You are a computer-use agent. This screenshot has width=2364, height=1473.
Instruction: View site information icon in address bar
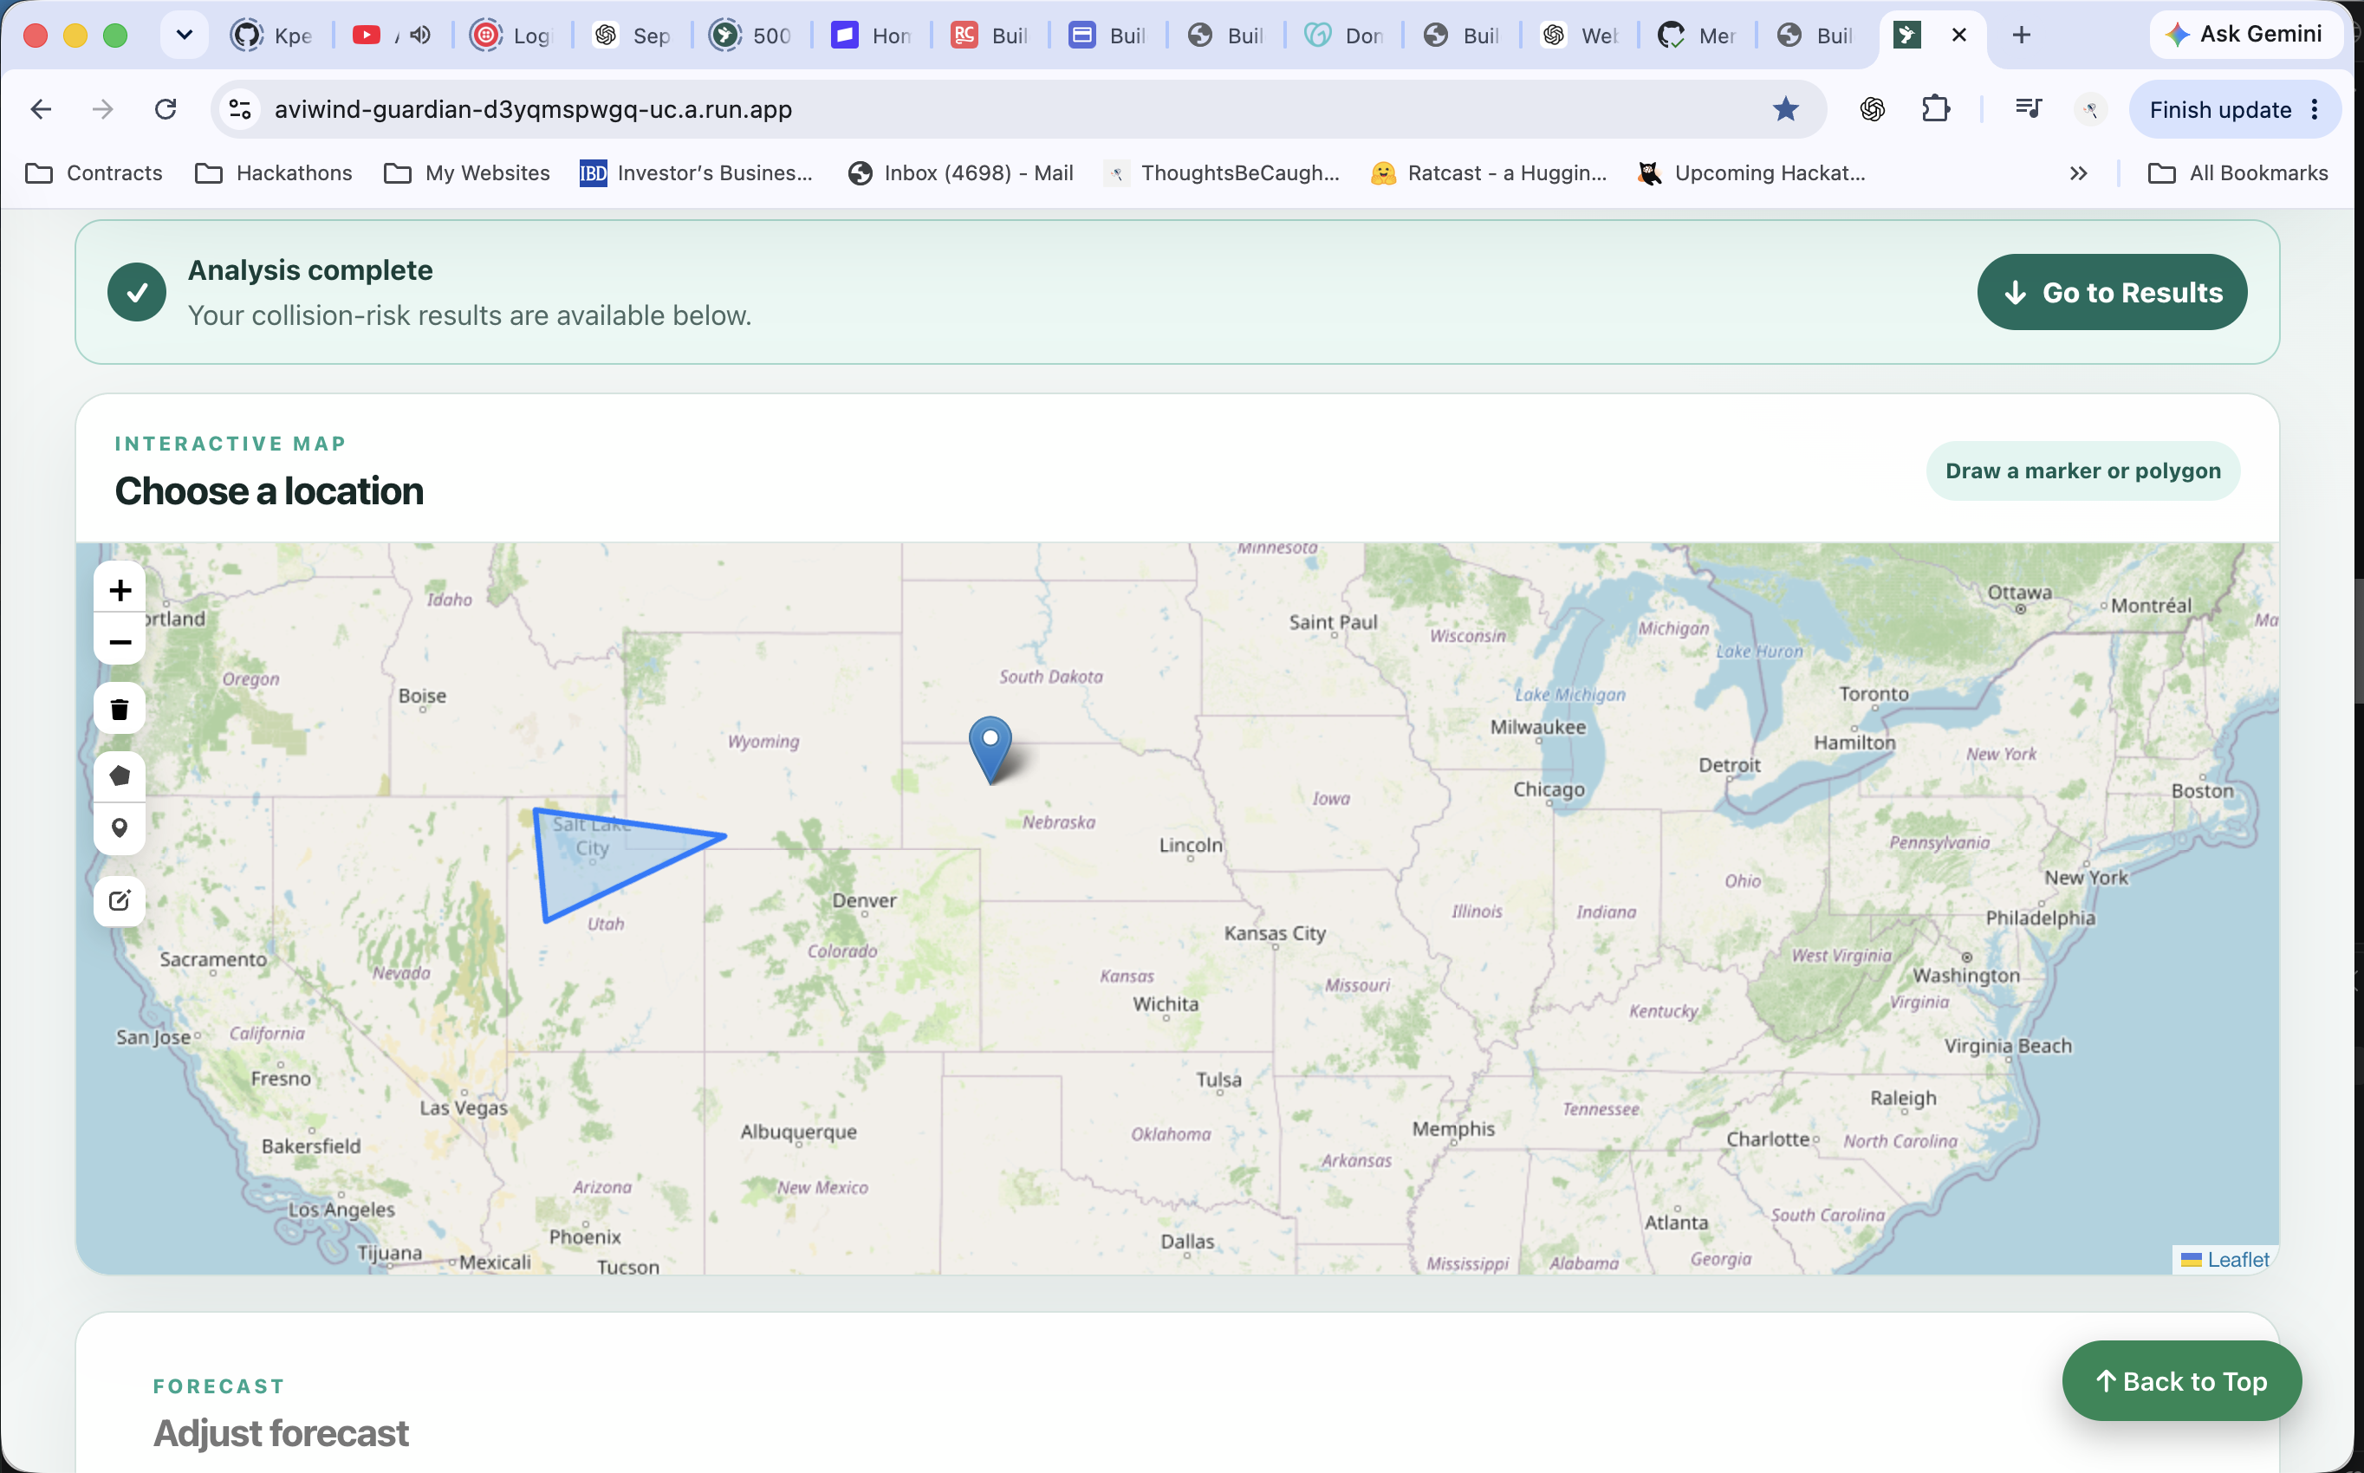(x=240, y=109)
